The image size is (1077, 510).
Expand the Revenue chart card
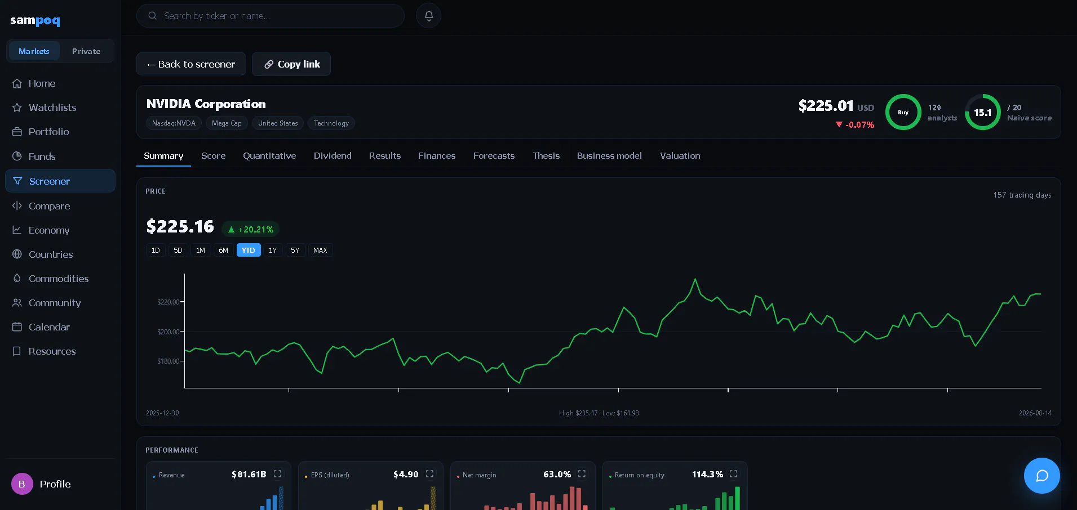coord(277,474)
